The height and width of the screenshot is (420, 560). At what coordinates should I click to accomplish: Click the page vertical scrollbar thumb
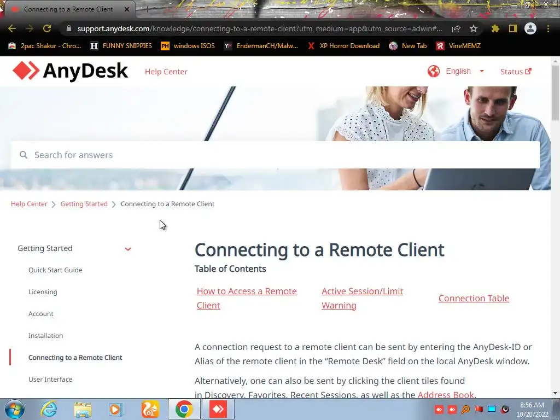pyautogui.click(x=555, y=93)
